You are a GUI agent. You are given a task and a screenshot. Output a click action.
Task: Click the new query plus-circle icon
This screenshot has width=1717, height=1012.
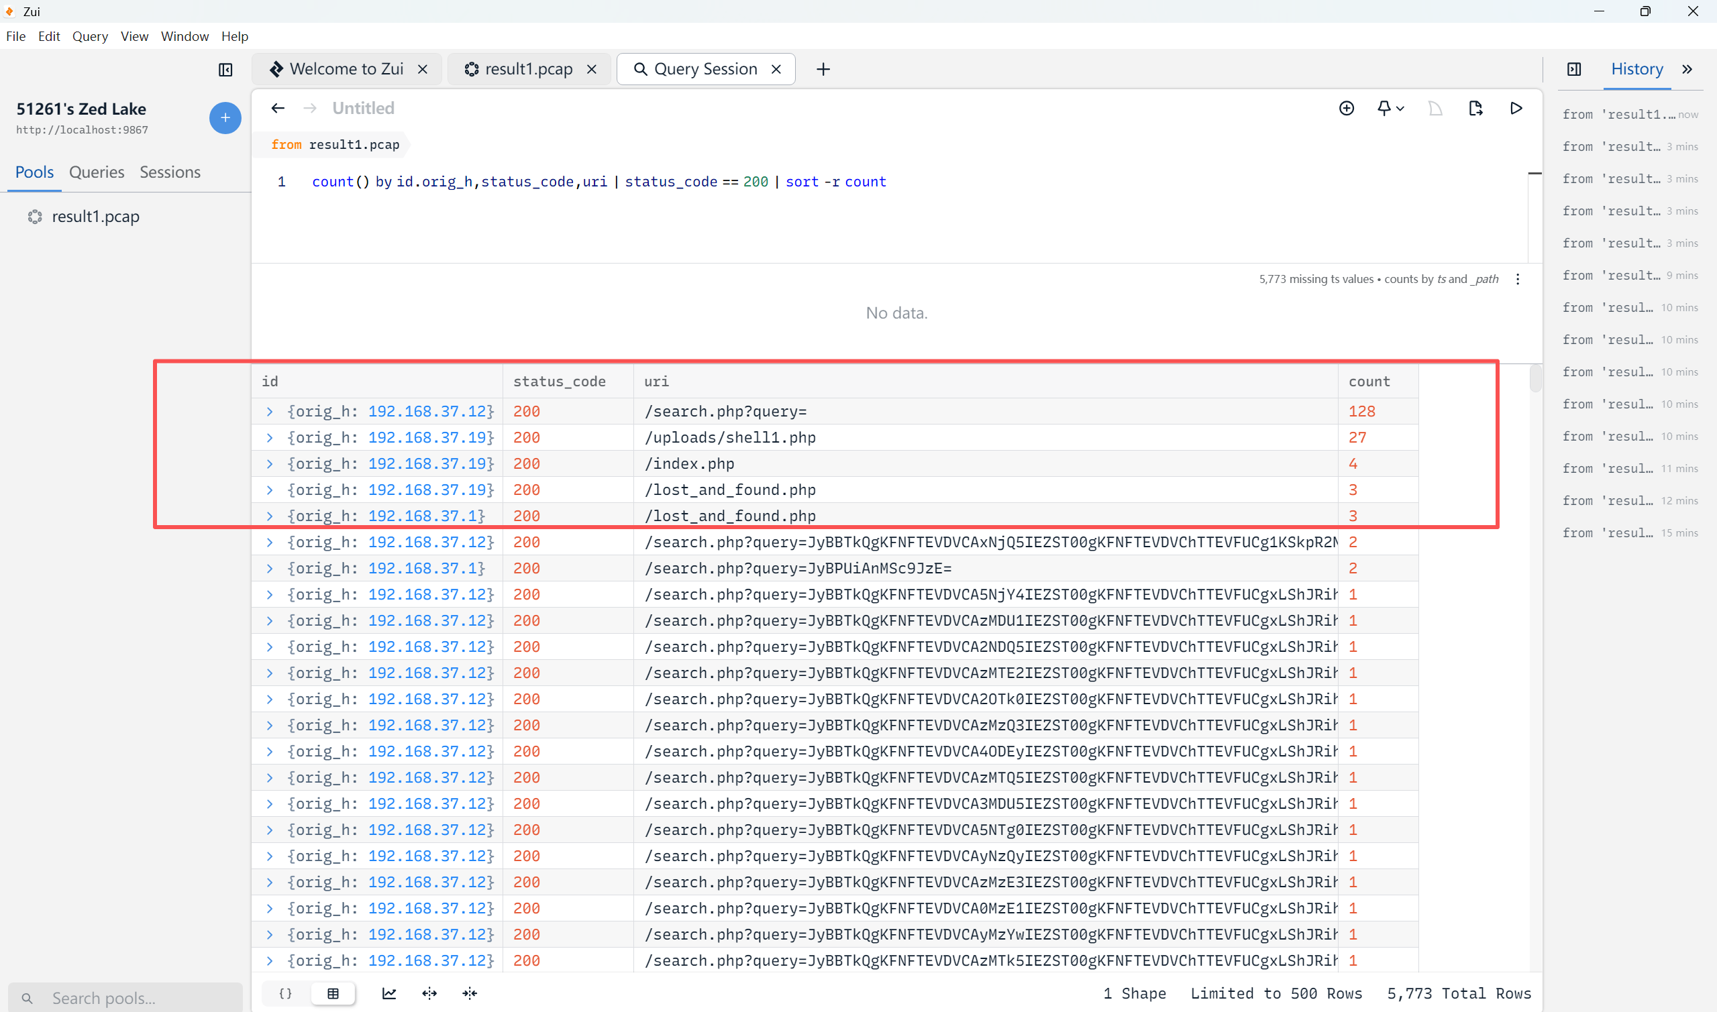click(1346, 109)
